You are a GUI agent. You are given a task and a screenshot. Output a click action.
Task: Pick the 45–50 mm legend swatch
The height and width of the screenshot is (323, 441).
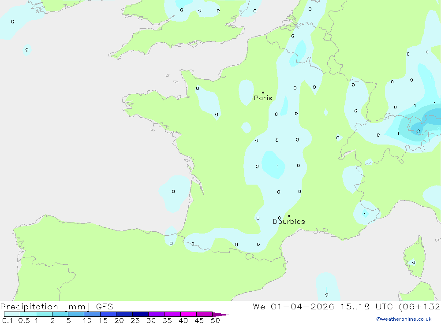pyautogui.click(x=205, y=314)
